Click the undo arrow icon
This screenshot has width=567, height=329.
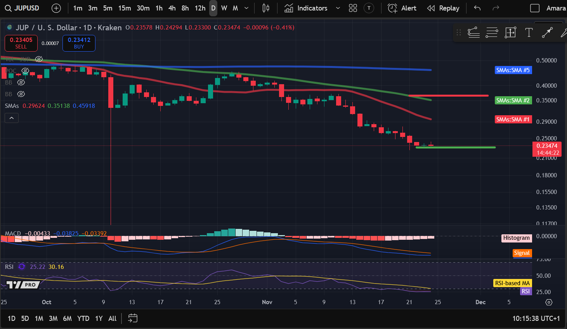477,8
